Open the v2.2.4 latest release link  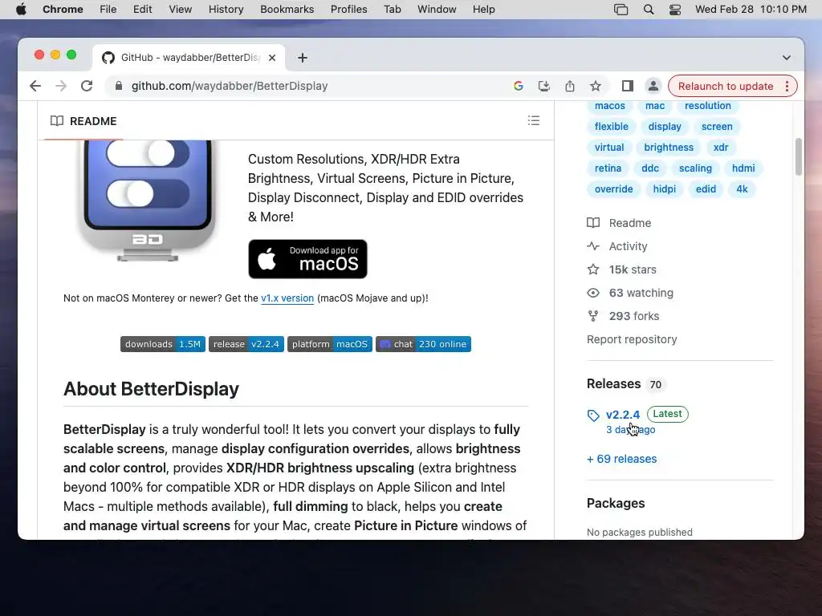pos(623,415)
